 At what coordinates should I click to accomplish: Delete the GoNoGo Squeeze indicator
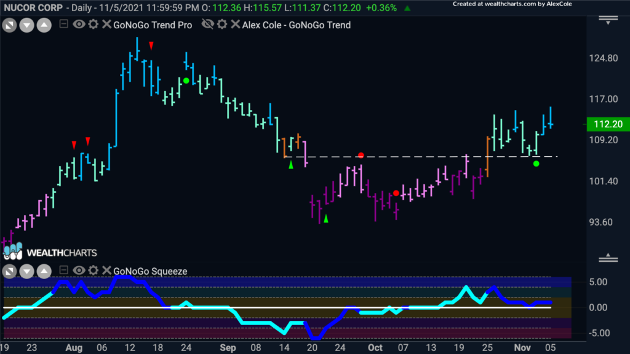point(106,271)
